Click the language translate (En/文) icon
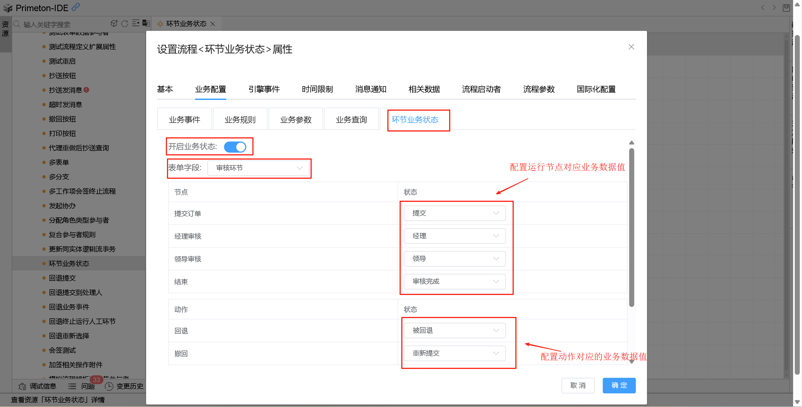Image resolution: width=802 pixels, height=407 pixels. pyautogui.click(x=146, y=24)
